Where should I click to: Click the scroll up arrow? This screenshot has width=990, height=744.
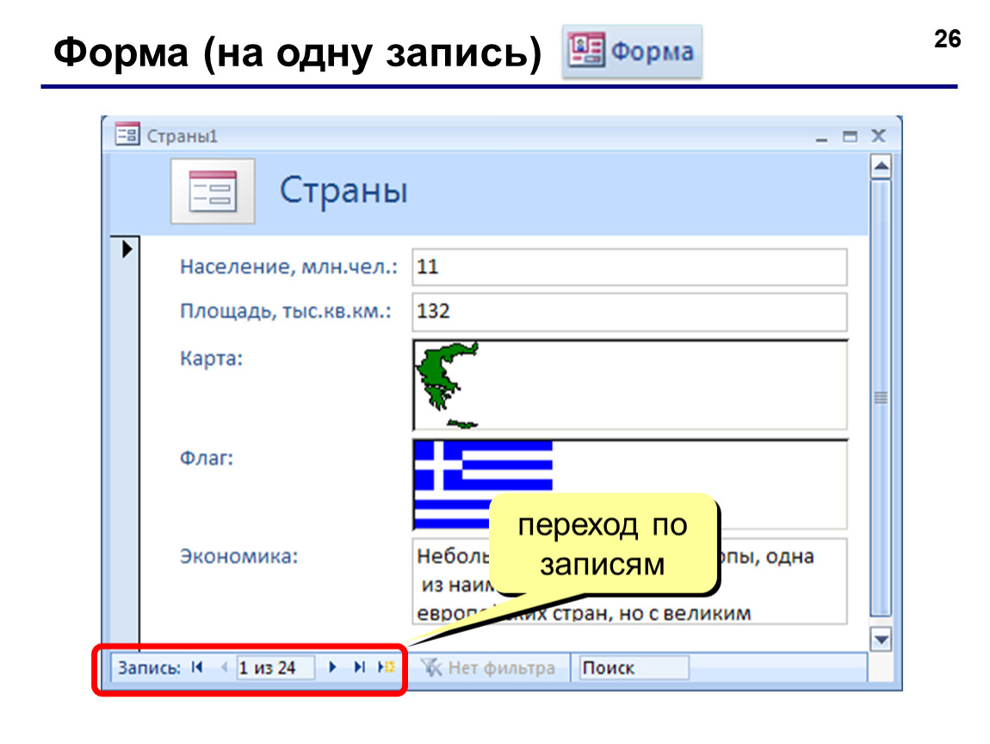(881, 167)
